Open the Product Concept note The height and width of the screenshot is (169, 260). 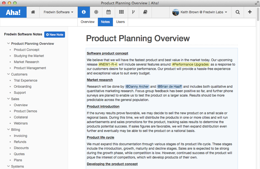[x=27, y=50]
